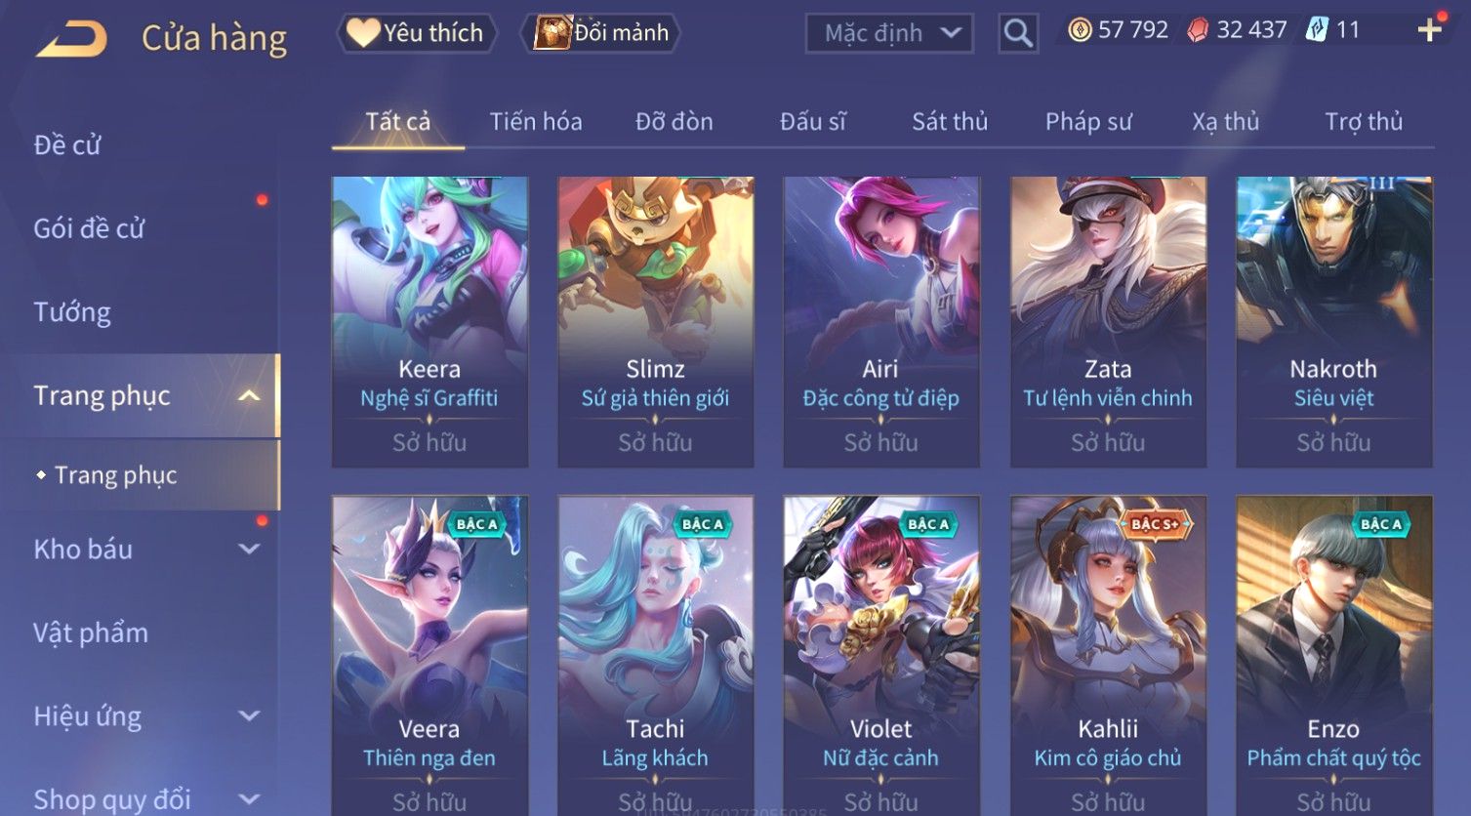
Task: Switch to the Pháp sư tab
Action: pos(1088,121)
